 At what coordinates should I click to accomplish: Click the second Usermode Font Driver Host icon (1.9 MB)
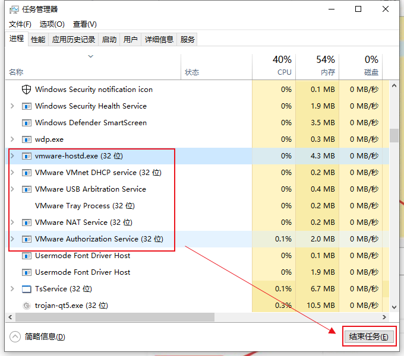coord(27,272)
